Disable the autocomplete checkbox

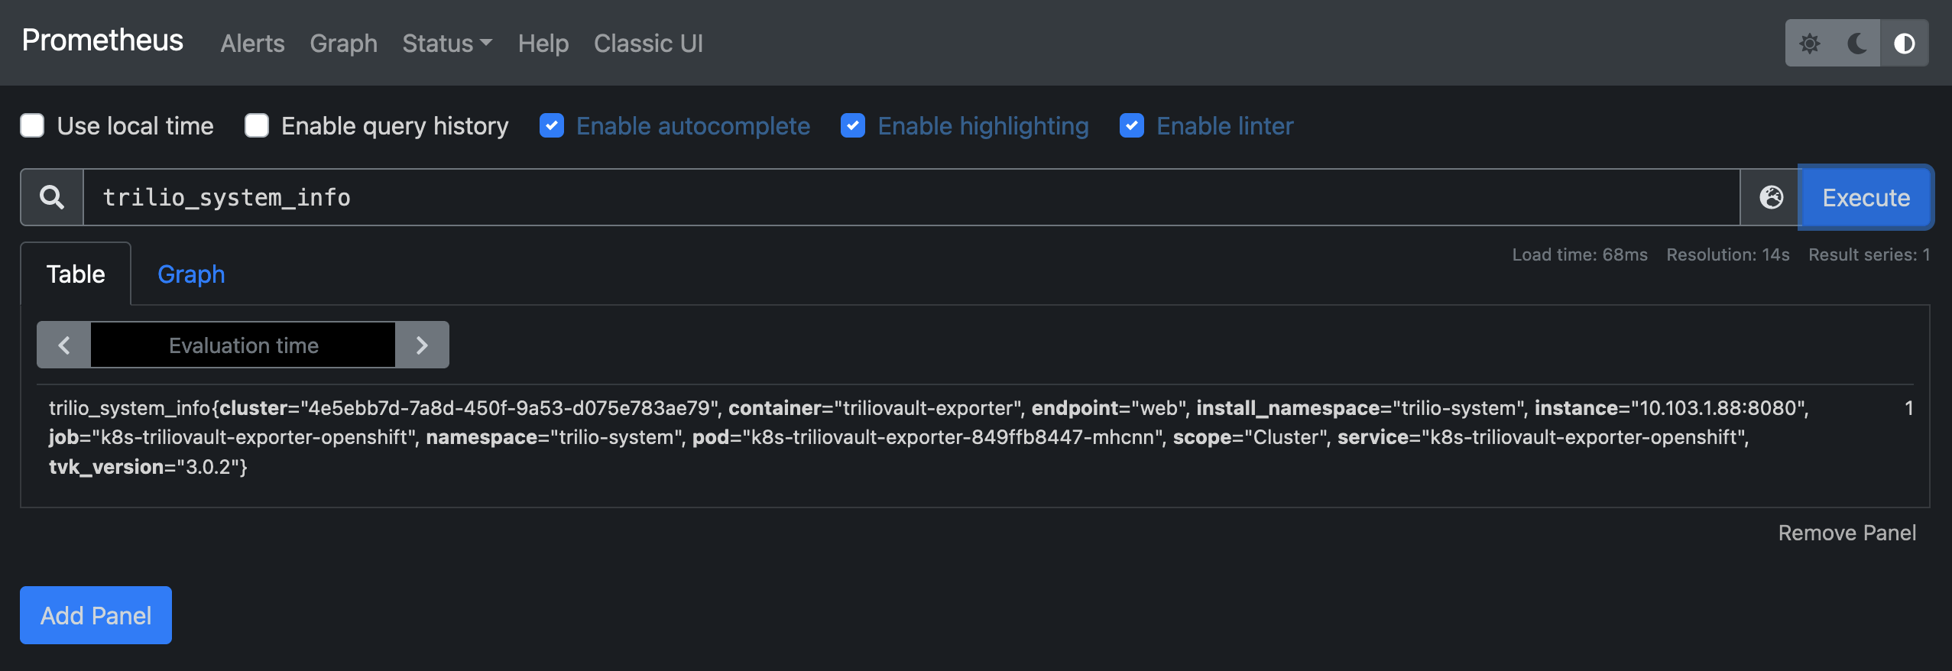point(552,125)
